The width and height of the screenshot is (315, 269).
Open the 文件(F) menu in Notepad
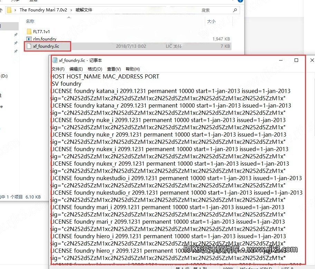[x=58, y=69]
